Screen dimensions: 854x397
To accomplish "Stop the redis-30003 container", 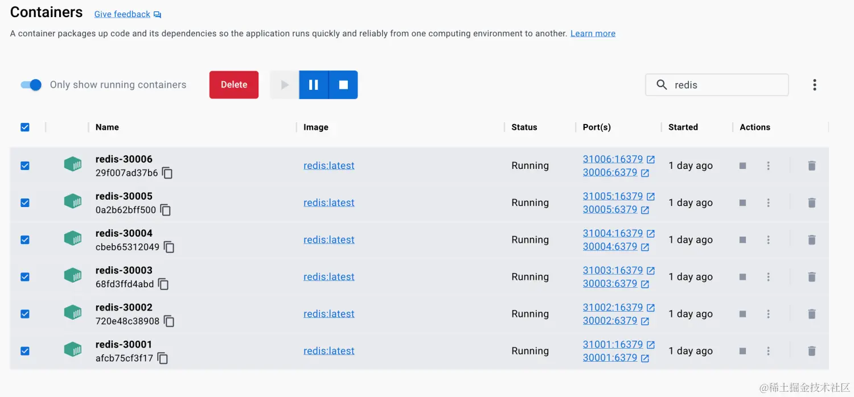I will pyautogui.click(x=742, y=276).
